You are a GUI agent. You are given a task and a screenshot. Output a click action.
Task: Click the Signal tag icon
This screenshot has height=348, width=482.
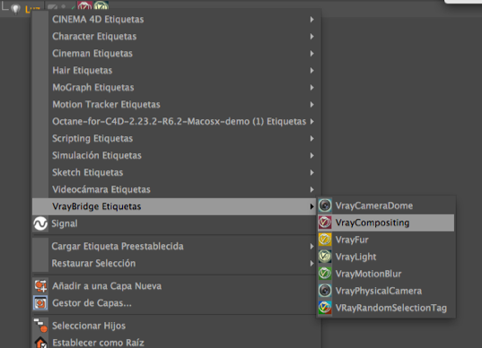tap(40, 223)
